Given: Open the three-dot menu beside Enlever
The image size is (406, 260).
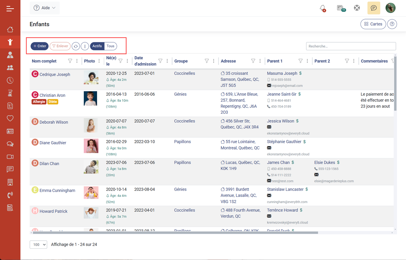Looking at the screenshot, I should tap(85, 46).
